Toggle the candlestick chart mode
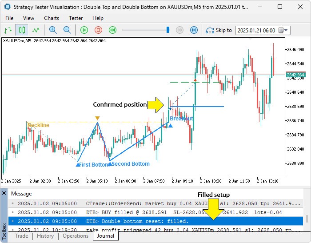This screenshot has width=311, height=243. (22, 30)
